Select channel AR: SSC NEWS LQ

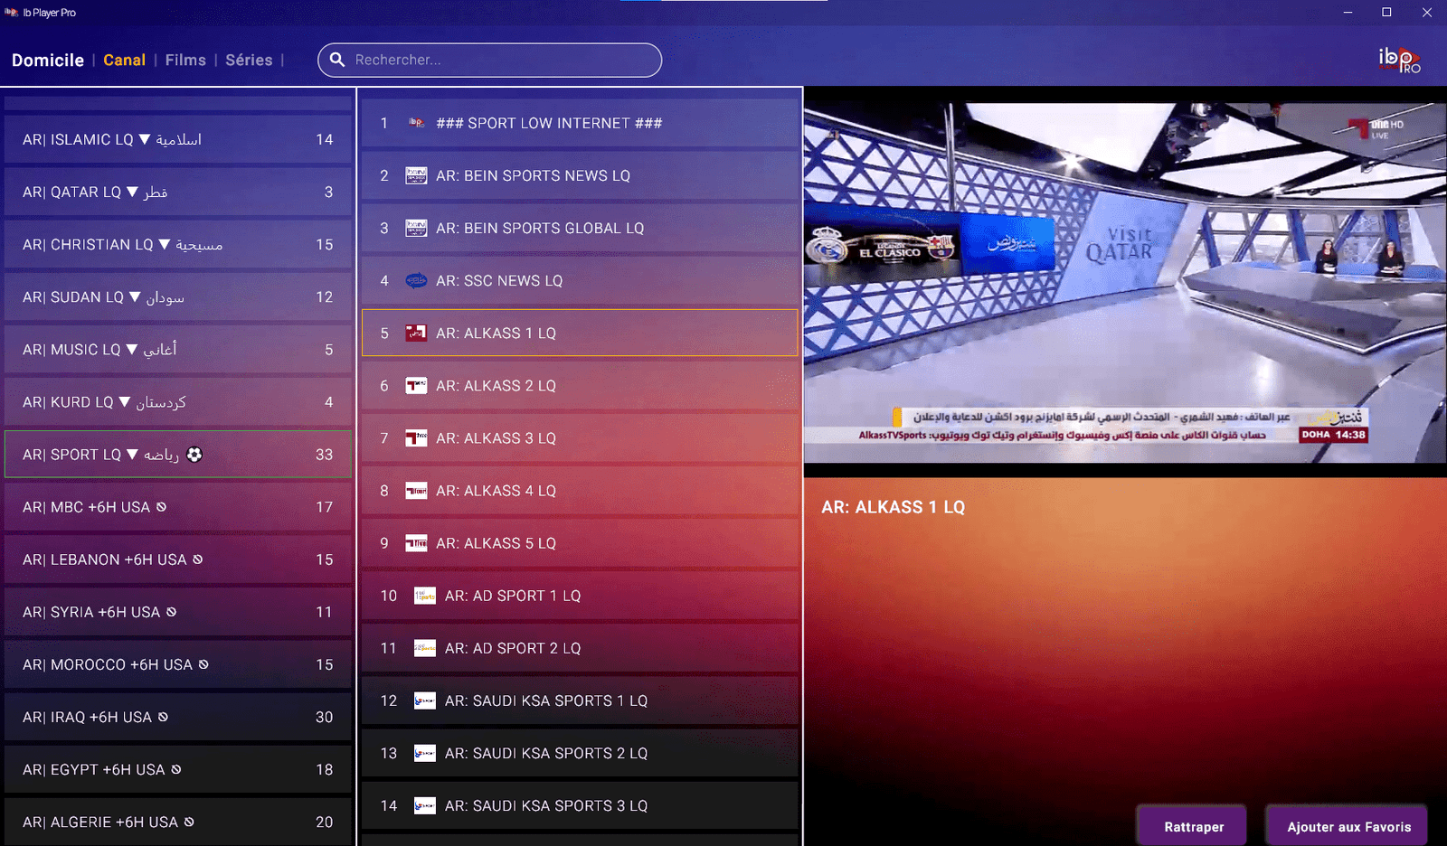click(580, 280)
